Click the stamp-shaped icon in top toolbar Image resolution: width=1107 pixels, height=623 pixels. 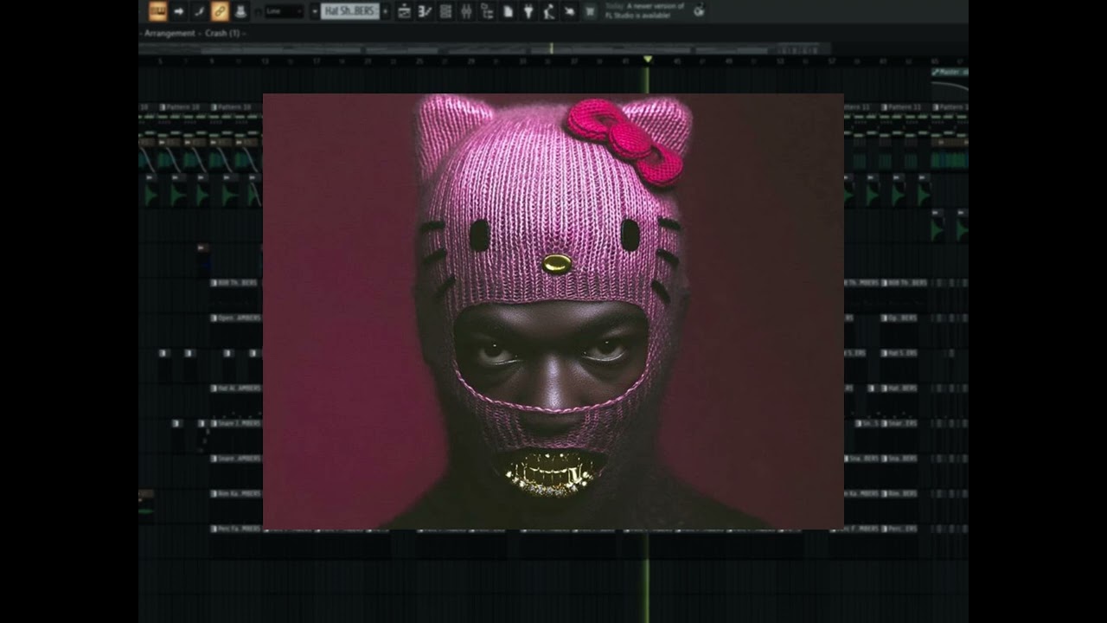coord(240,11)
